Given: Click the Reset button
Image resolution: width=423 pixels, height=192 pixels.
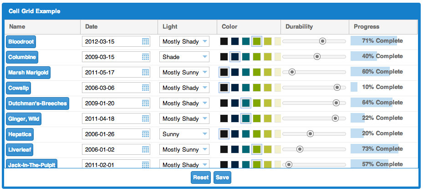Looking at the screenshot, I should point(201,177).
